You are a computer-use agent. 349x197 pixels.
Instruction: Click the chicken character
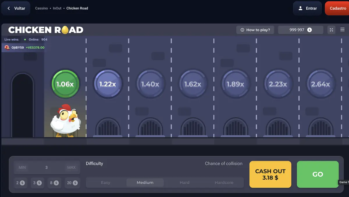(66, 121)
